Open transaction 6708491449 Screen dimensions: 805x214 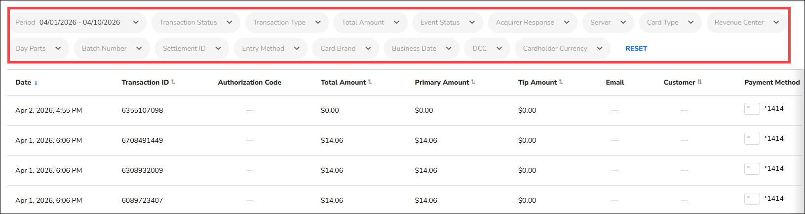(x=142, y=141)
